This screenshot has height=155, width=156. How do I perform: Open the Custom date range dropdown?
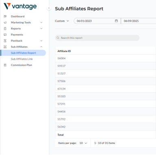pos(62,21)
